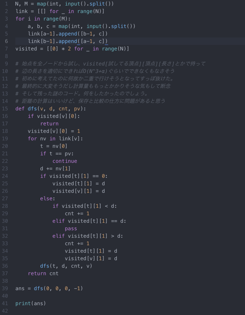Click the line "d += nv[1]"
Viewport: 245px width, 315px height.
55,169
